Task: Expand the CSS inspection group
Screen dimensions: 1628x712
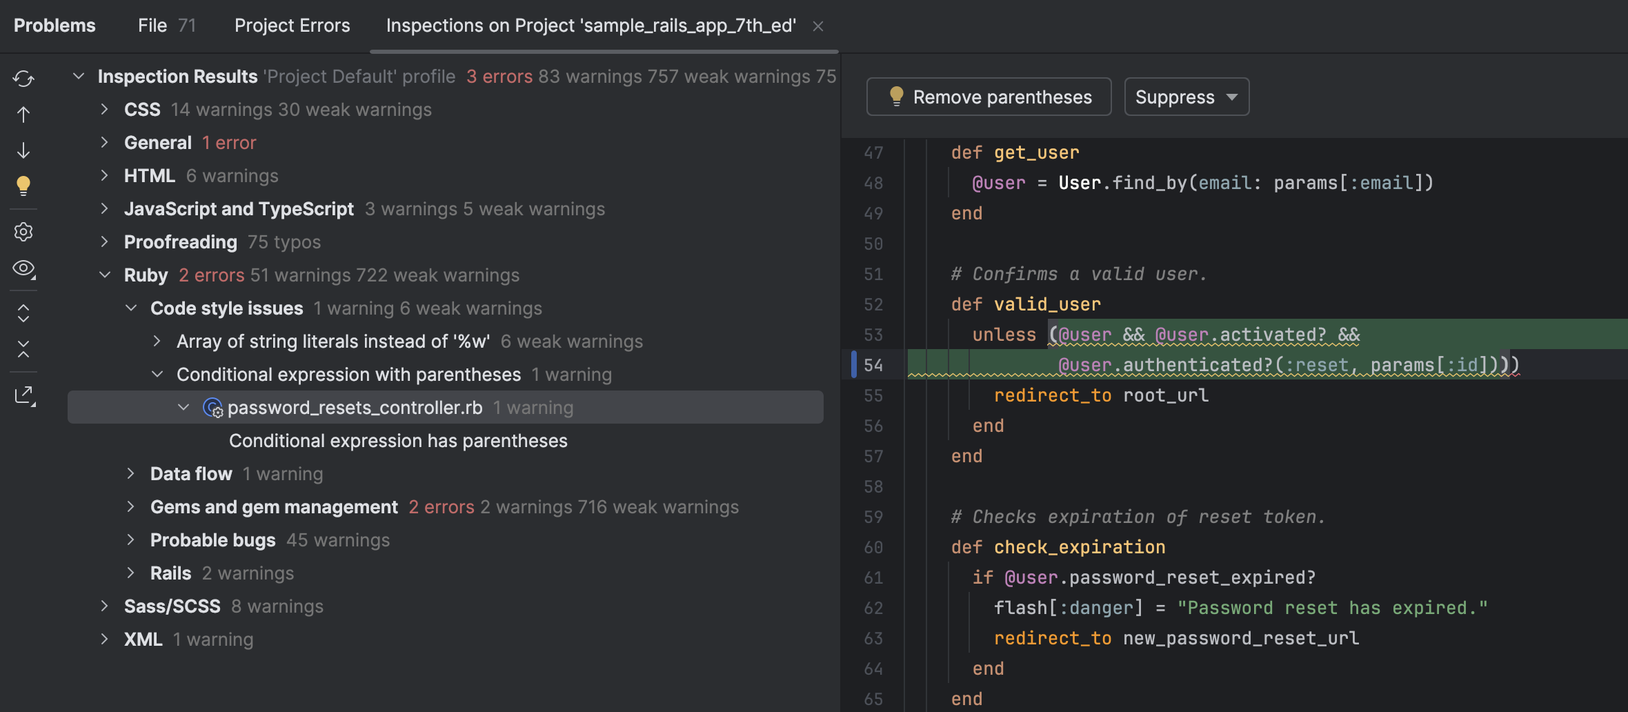Action: tap(104, 110)
